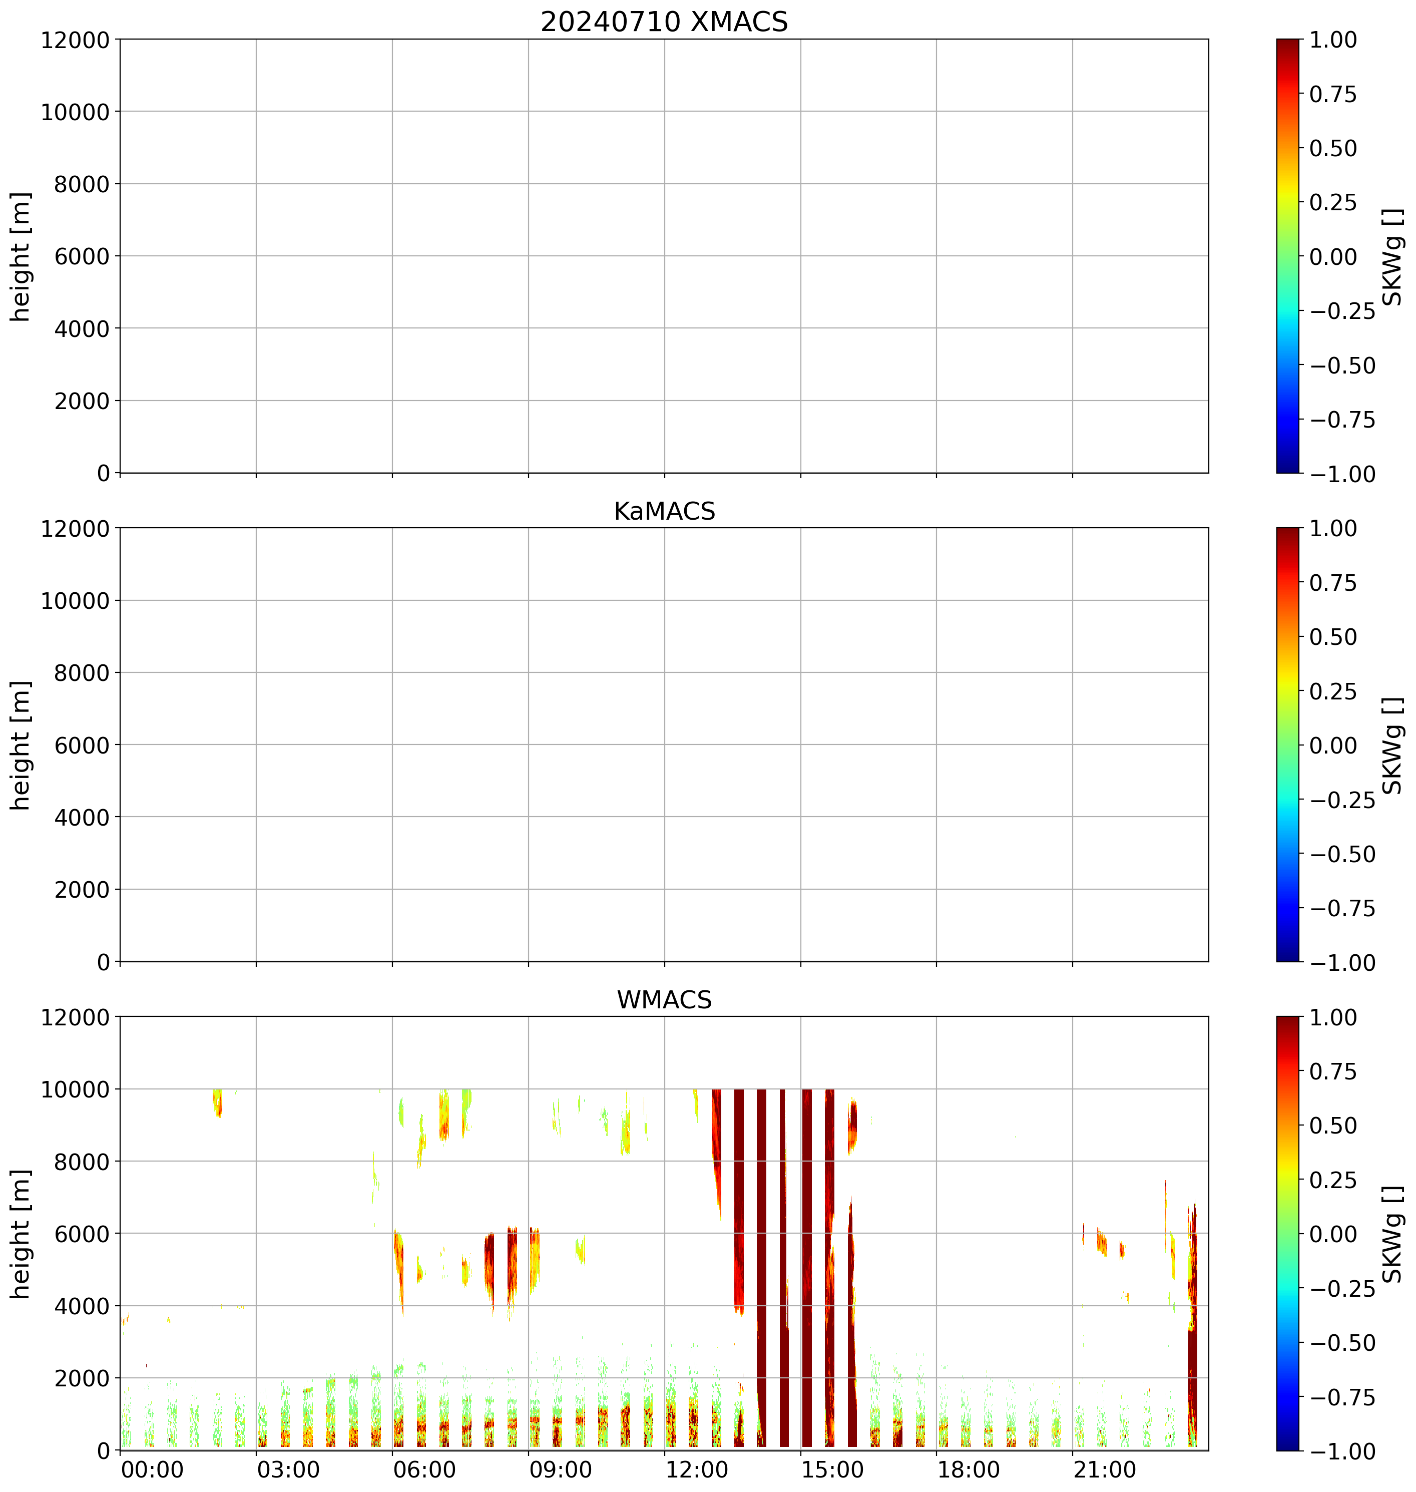
Task: Click the 18:00 time axis label
Action: point(969,1470)
